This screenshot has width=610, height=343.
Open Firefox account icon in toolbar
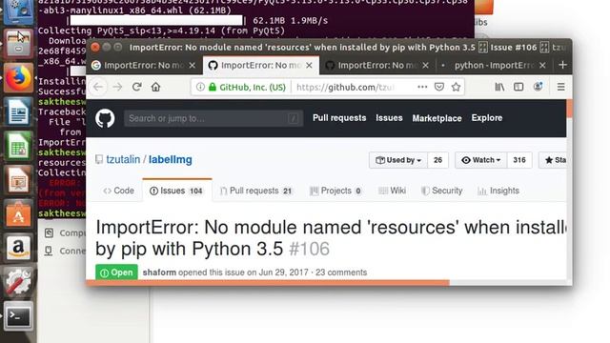[538, 87]
